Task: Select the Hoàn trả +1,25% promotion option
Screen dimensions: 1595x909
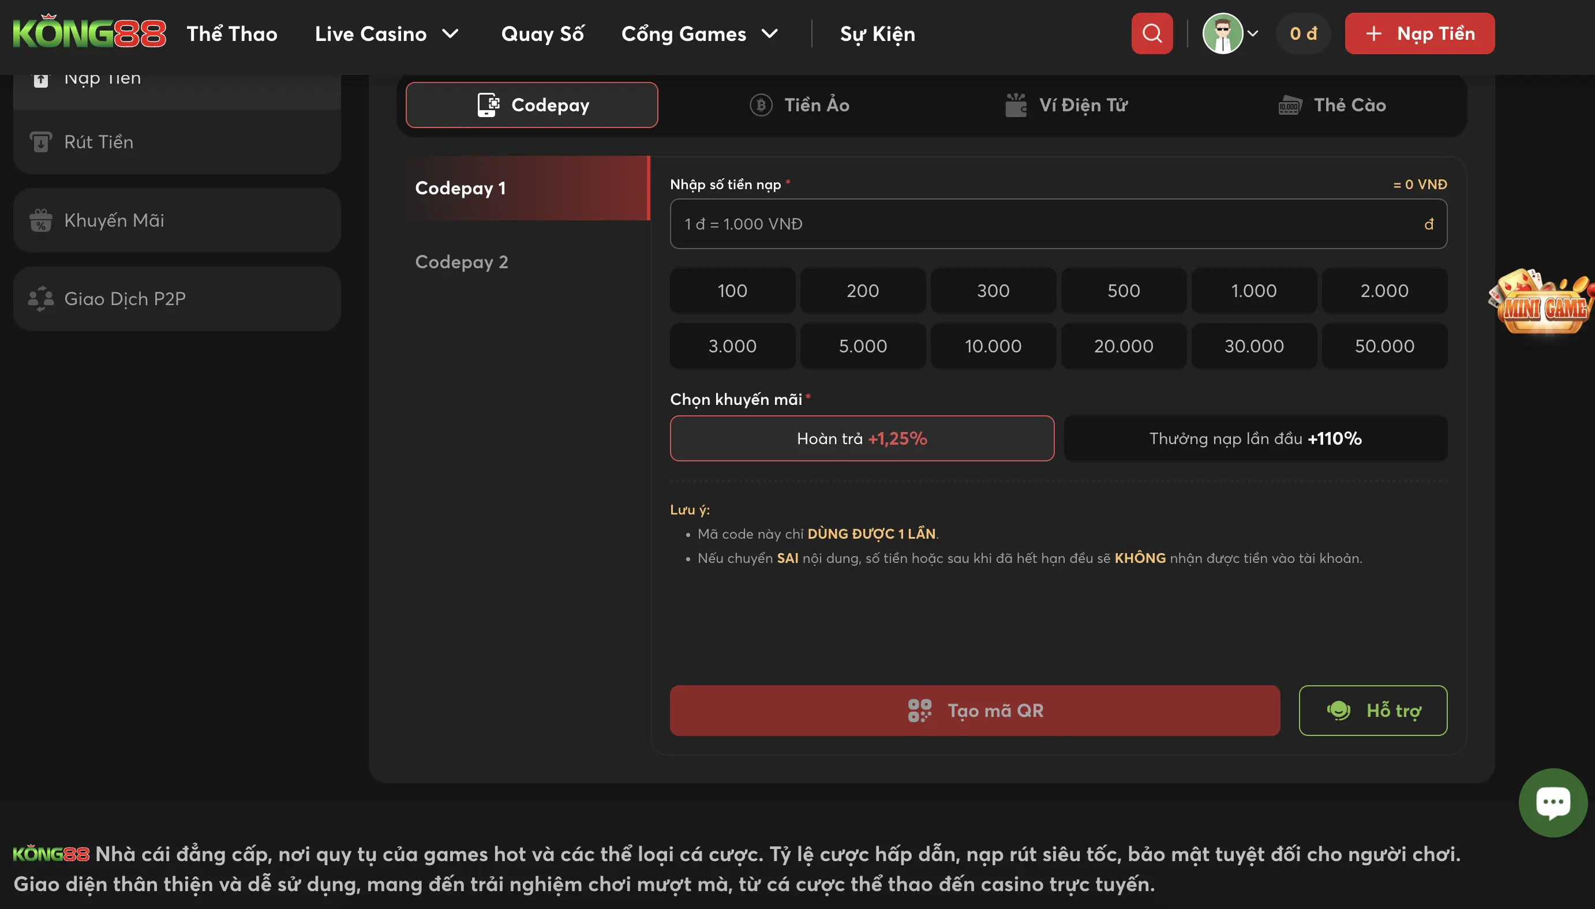Action: [x=862, y=438]
